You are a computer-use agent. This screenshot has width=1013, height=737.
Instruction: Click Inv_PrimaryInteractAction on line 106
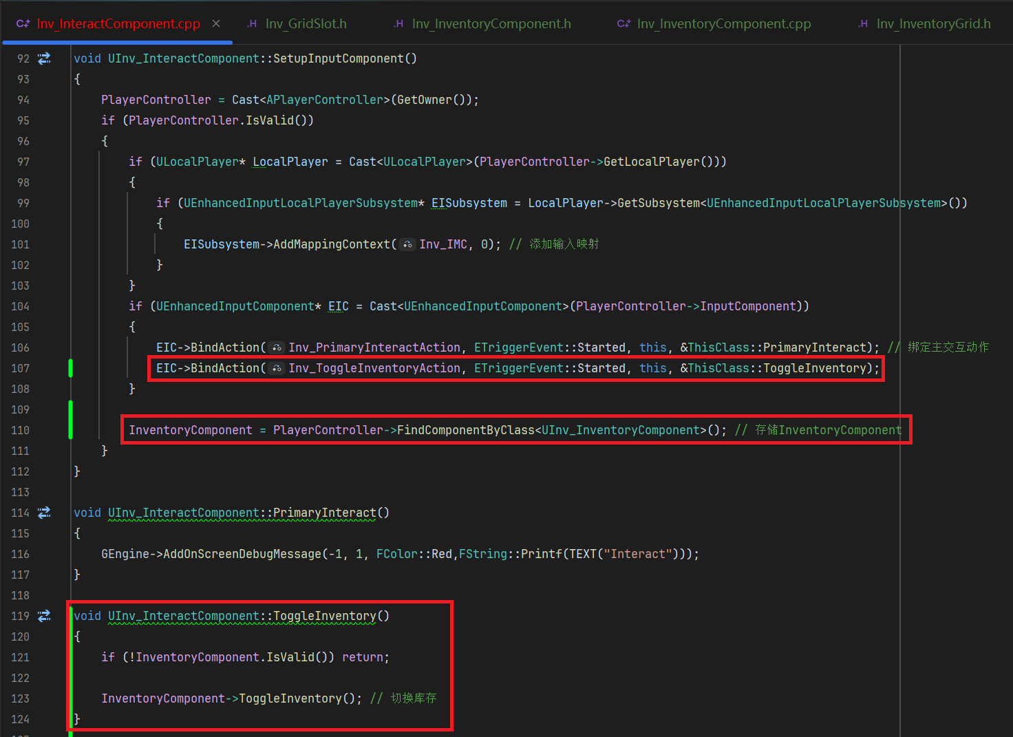[x=374, y=348]
